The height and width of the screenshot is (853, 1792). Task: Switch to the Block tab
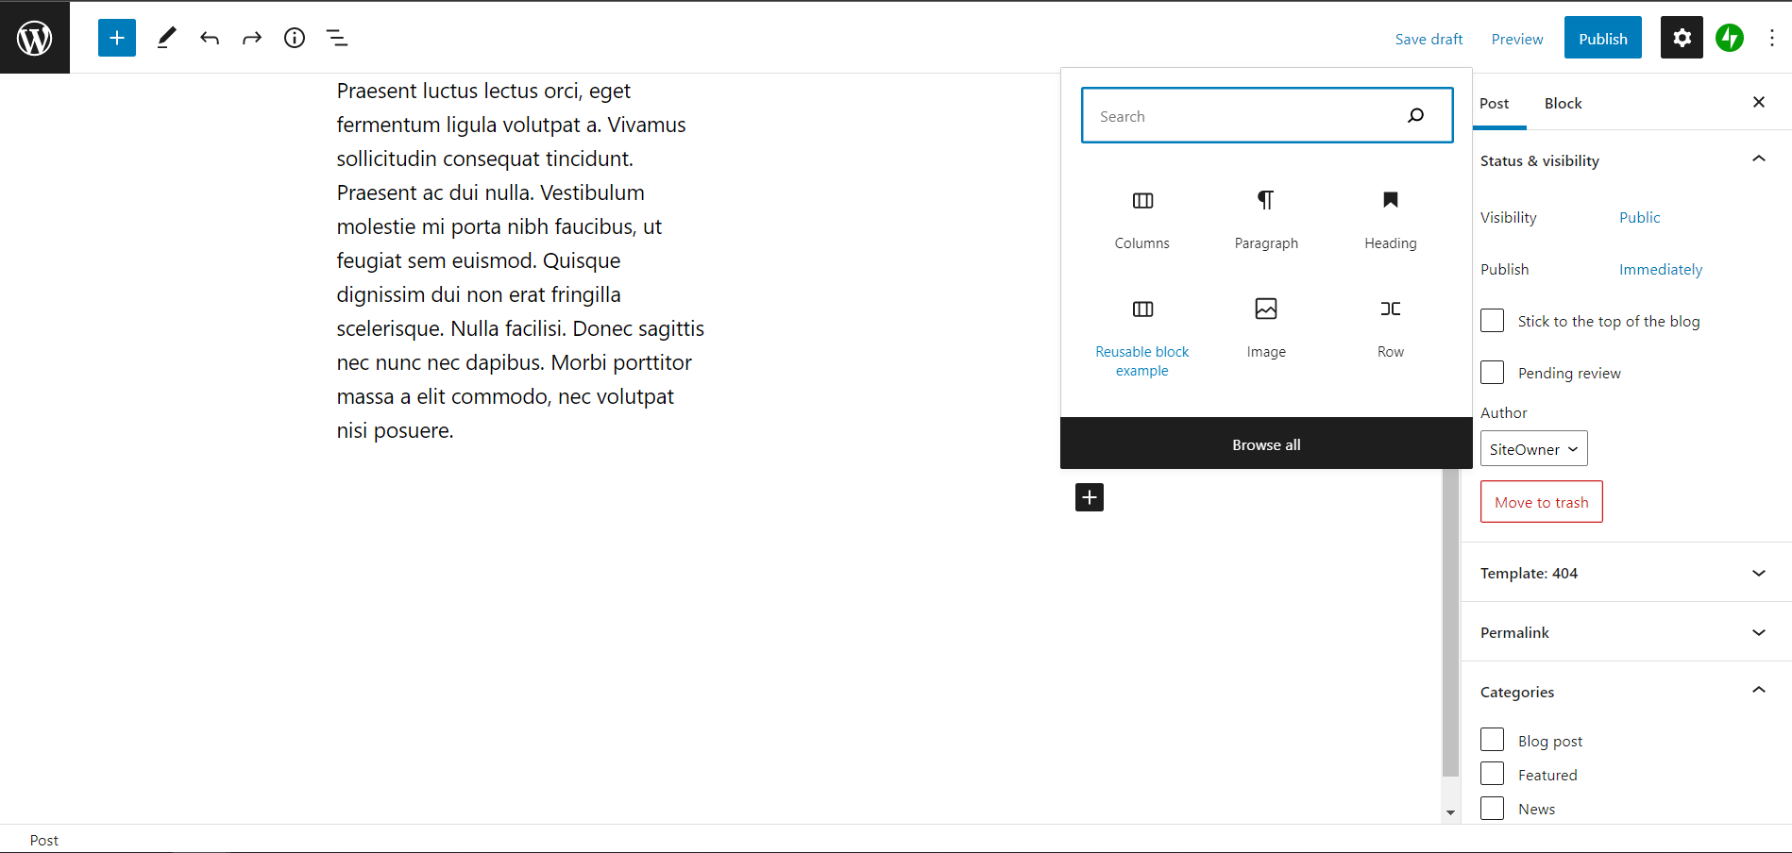point(1563,103)
